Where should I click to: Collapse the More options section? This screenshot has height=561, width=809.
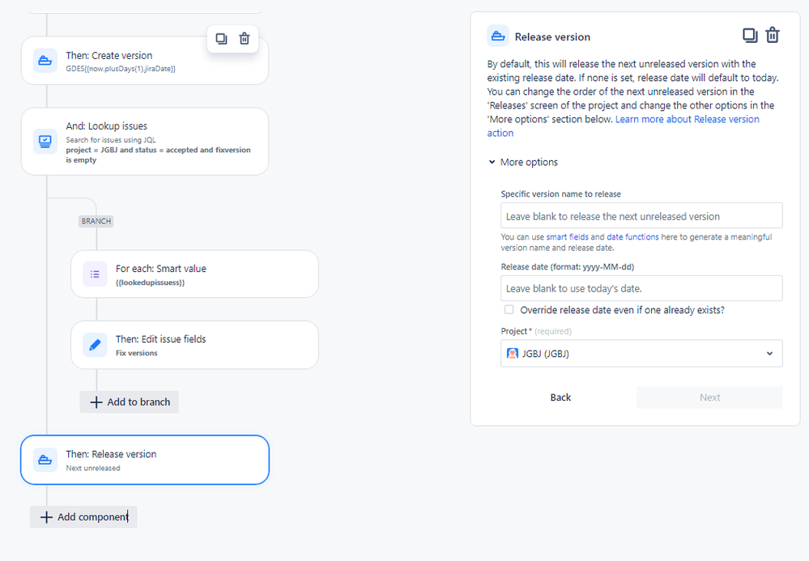[523, 162]
